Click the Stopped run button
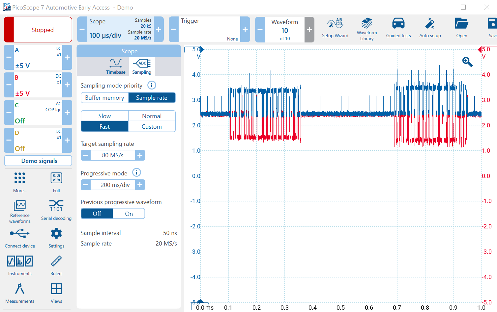This screenshot has width=497, height=312. (x=38, y=30)
